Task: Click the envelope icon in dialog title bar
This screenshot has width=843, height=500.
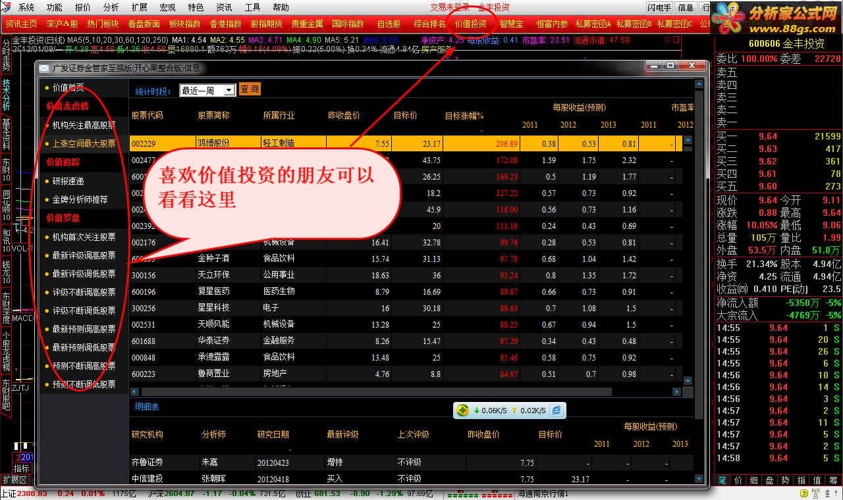Action: point(44,68)
